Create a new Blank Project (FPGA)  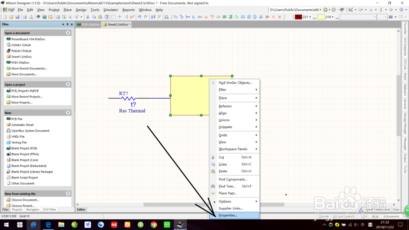(x=25, y=154)
